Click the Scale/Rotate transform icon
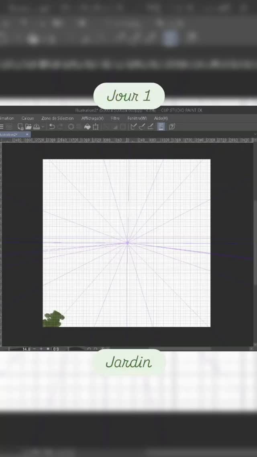The image size is (257, 457). click(x=96, y=126)
